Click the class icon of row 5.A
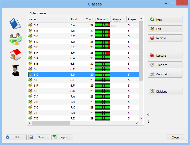Image resolution: width=190 pixels, height=145 pixels. (30, 25)
